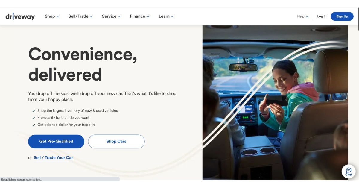Viewport: 359px width, 188px height.
Task: Expand the Service dropdown chevron
Action: [119, 16]
